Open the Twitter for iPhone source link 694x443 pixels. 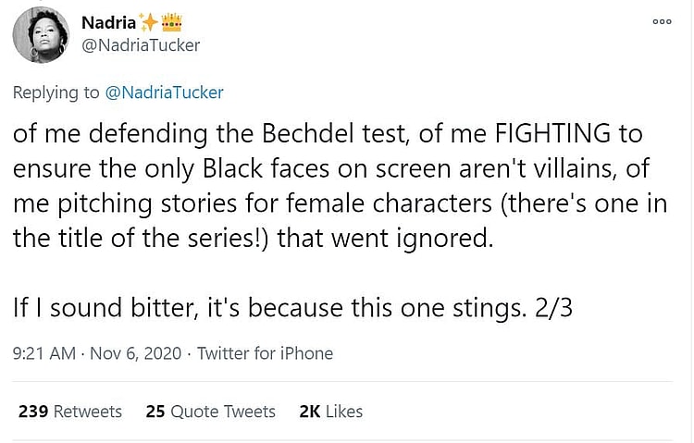tap(265, 353)
